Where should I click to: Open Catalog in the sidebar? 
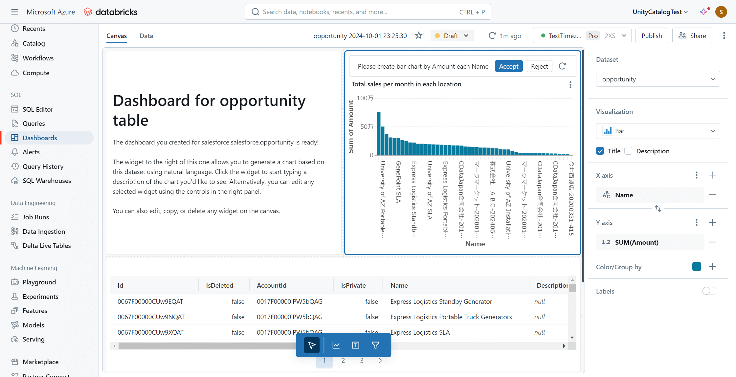click(33, 43)
